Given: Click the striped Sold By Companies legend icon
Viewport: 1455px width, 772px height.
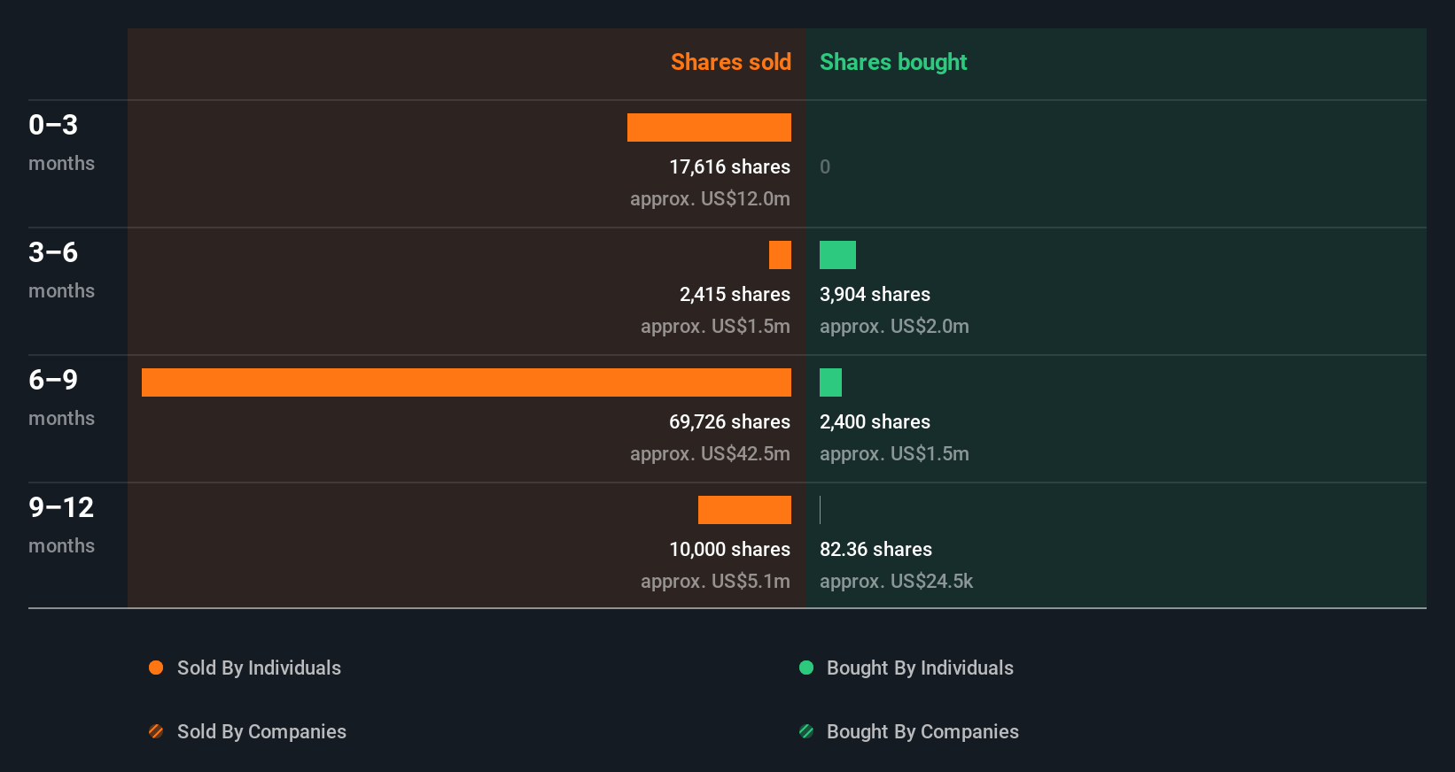Looking at the screenshot, I should coord(156,731).
